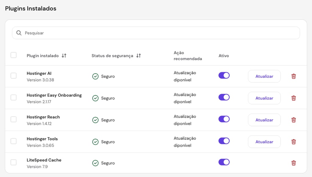The image size is (312, 177).
Task: Select the LiteSpeed Cache plugin name
Action: click(44, 160)
